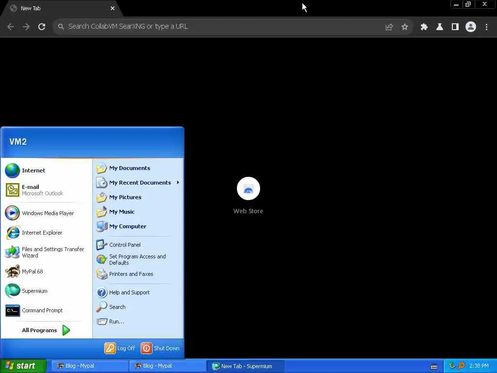This screenshot has height=373, width=497.
Task: Open My Computer
Action: (x=138, y=226)
